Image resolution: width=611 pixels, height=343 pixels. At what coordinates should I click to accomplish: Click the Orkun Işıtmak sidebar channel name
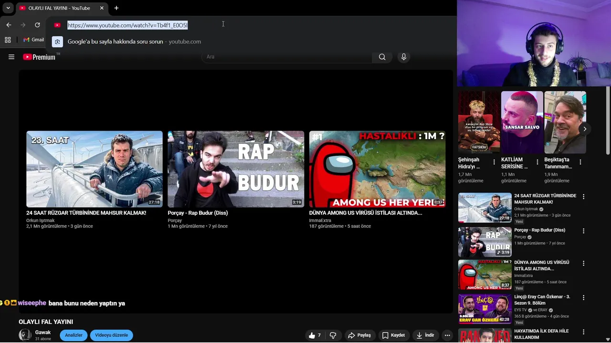click(526, 209)
